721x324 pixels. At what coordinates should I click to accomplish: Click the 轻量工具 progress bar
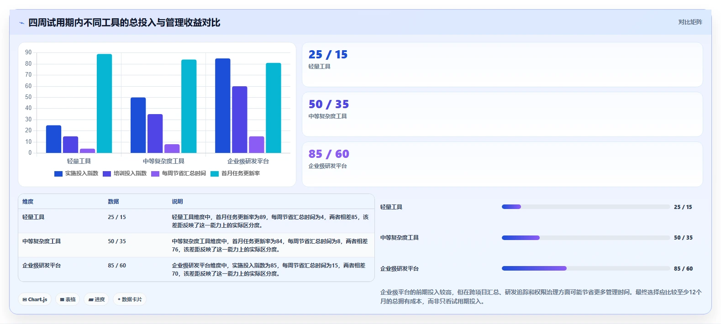tap(586, 207)
